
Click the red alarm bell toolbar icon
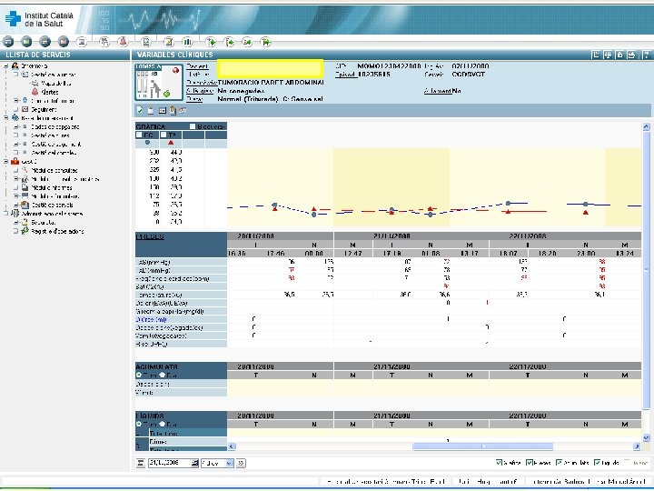coord(123,41)
